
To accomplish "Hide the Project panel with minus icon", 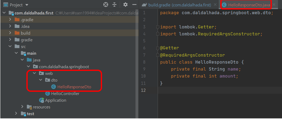I will tap(134, 5).
